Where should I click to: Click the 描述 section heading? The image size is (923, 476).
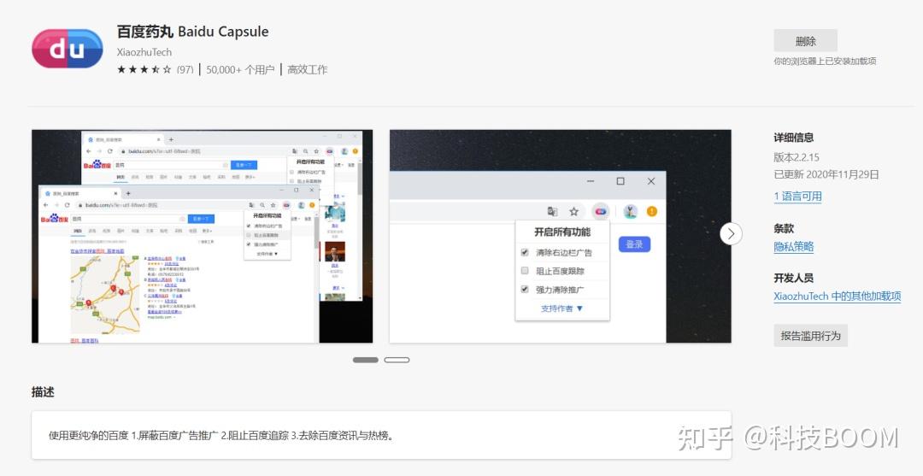pyautogui.click(x=43, y=392)
